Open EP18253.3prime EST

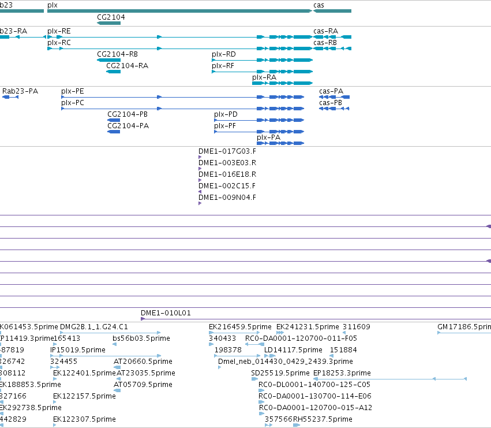tap(390, 379)
